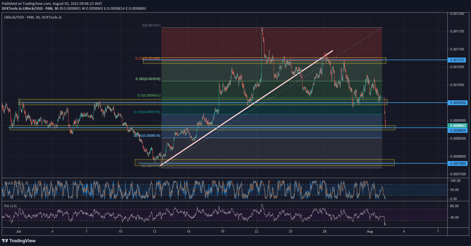Click the 22 date axis label
The width and height of the screenshot is (471, 246).
(x=257, y=231)
